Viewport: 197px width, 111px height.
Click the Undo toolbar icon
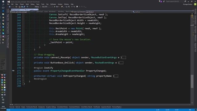click(x=27, y=7)
